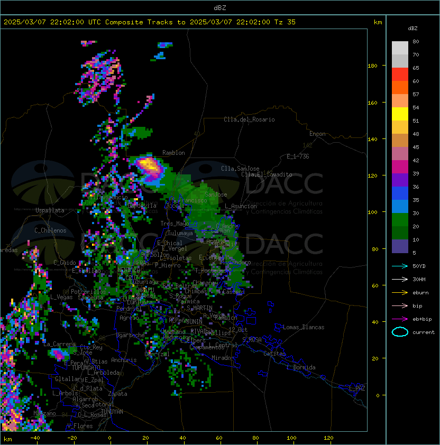Screen dimensions: 440x445
Task: Click the 'L_Dormida' map label
Action: (301, 367)
